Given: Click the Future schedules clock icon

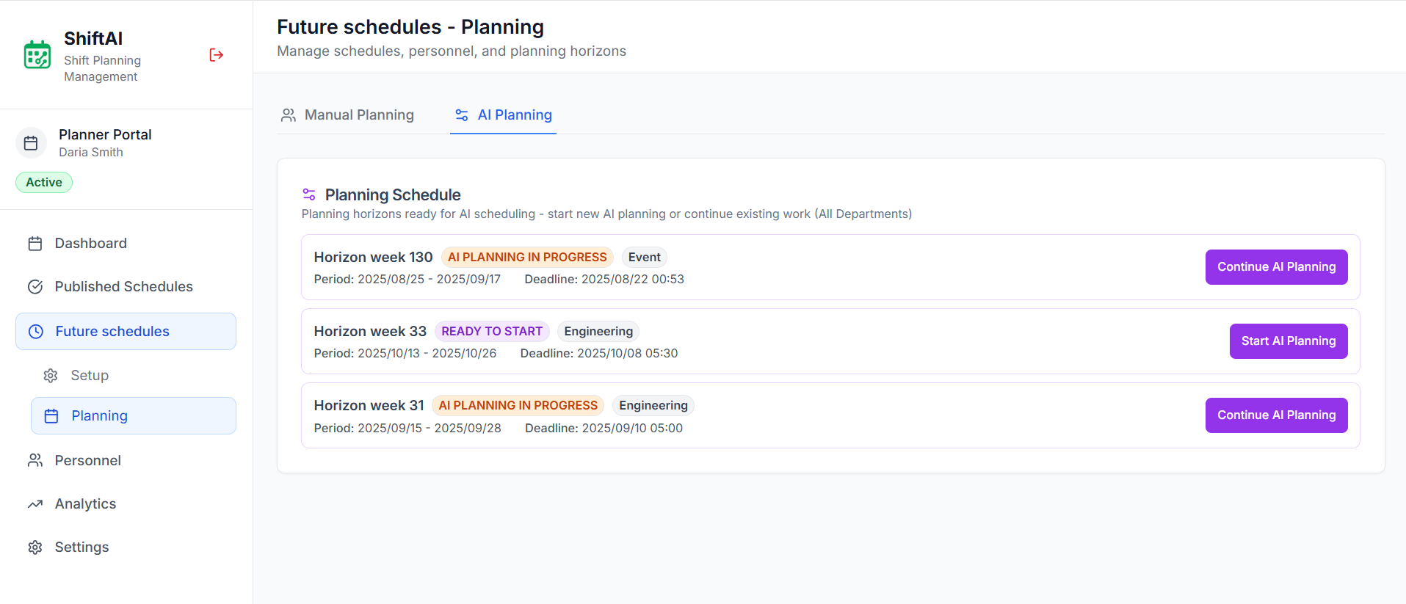Looking at the screenshot, I should [36, 332].
